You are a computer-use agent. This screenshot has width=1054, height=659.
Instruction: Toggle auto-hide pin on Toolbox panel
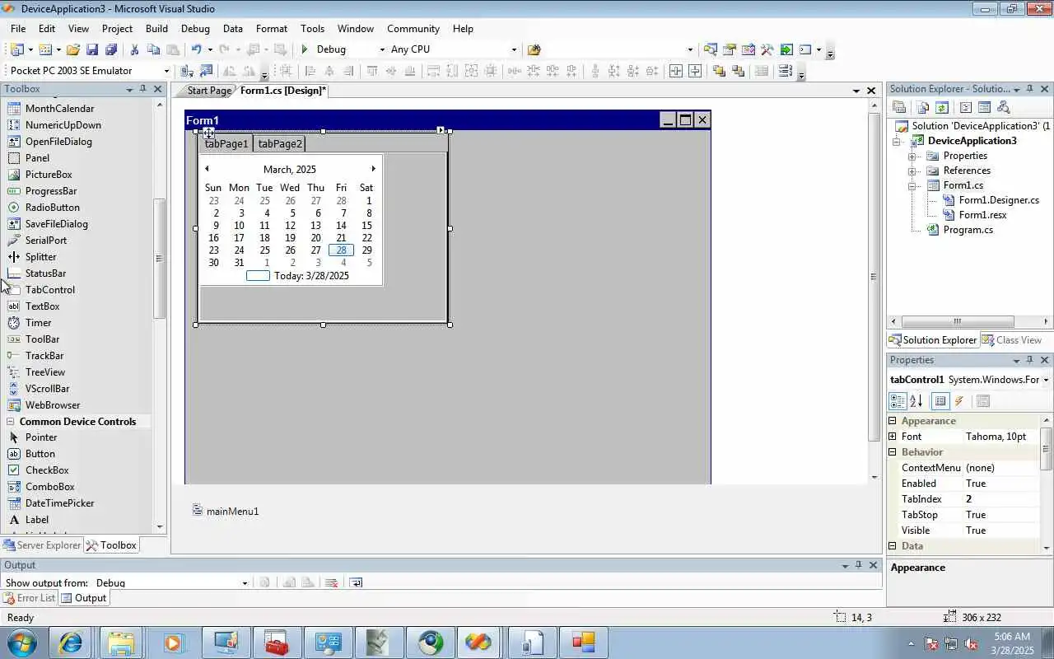pos(142,89)
